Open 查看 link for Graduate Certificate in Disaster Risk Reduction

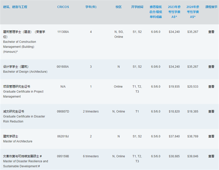tap(211, 111)
